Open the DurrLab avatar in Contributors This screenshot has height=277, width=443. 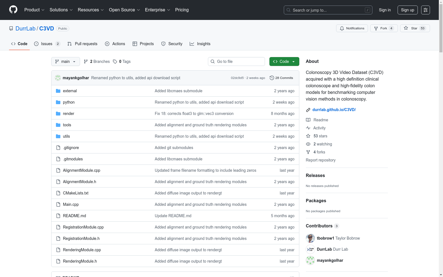pyautogui.click(x=310, y=249)
